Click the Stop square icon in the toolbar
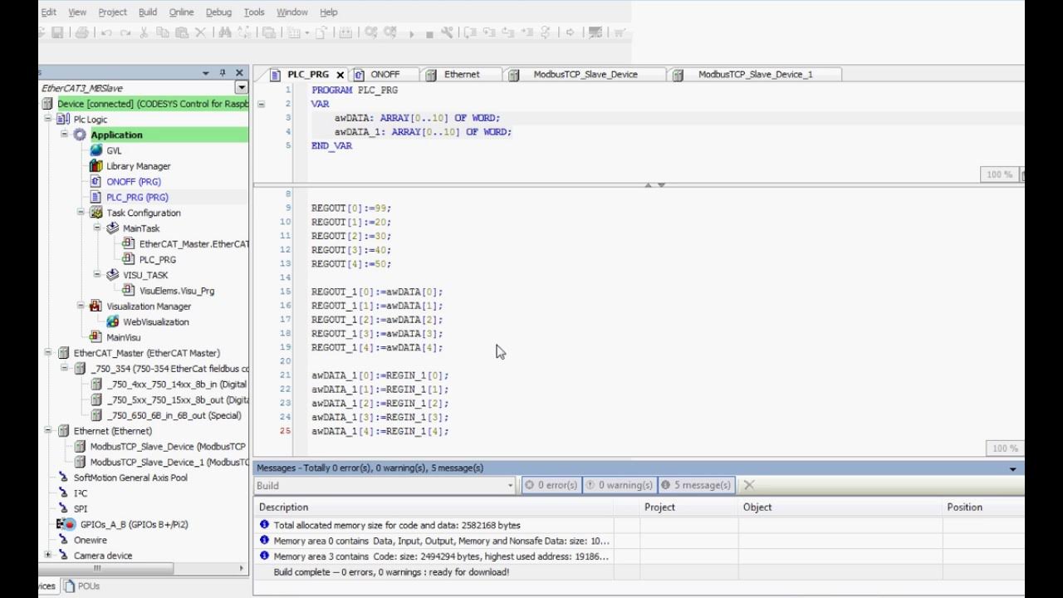The width and height of the screenshot is (1063, 598). pyautogui.click(x=429, y=33)
